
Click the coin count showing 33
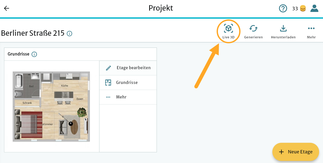(x=295, y=8)
